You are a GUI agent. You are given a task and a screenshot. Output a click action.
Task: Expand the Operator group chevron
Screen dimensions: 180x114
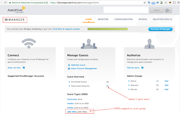click(x=129, y=85)
